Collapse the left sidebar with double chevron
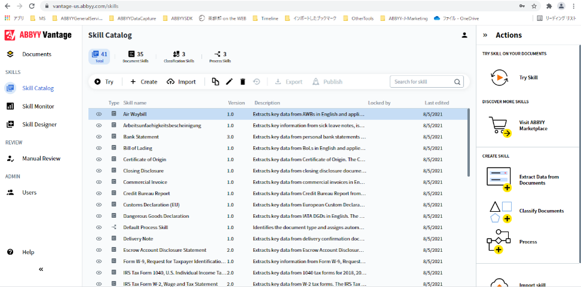The width and height of the screenshot is (581, 287). point(41,269)
